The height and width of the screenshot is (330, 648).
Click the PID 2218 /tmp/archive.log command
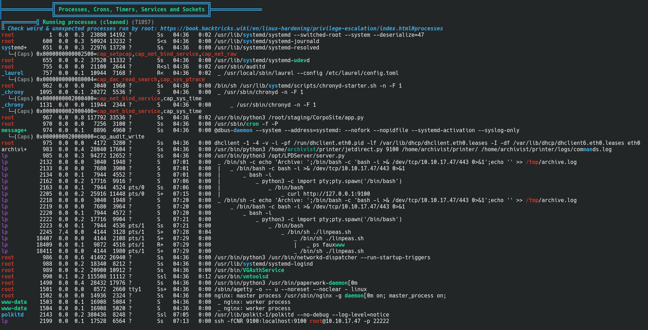point(400,200)
